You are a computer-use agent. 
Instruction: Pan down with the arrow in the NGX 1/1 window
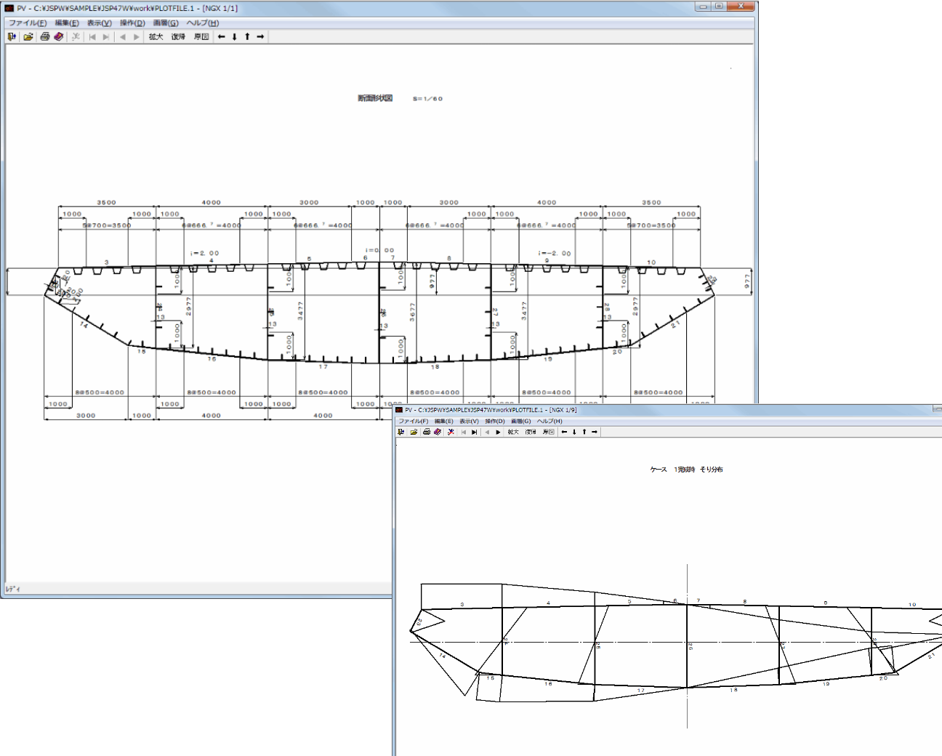pos(234,36)
